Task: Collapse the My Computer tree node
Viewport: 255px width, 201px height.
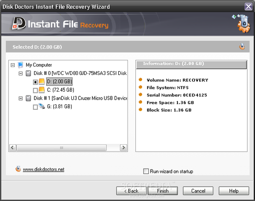Action: pyautogui.click(x=13, y=65)
